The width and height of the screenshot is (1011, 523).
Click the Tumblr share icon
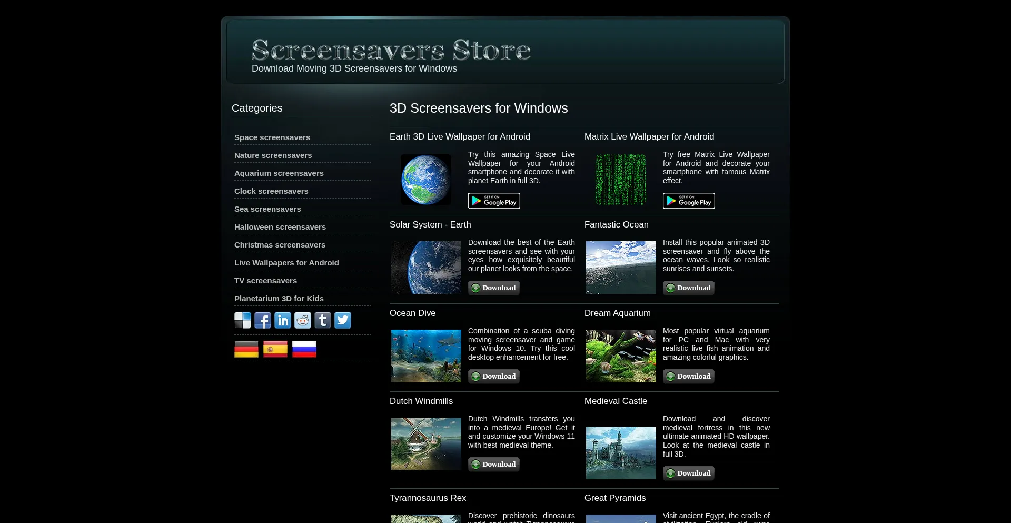[x=323, y=320]
